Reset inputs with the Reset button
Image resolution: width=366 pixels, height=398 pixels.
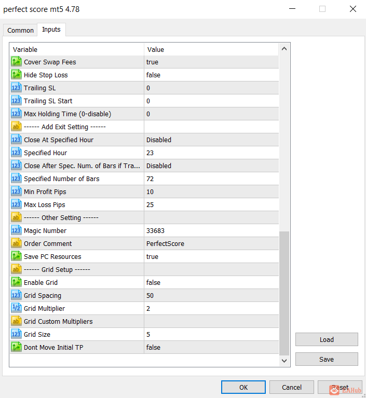340,387
